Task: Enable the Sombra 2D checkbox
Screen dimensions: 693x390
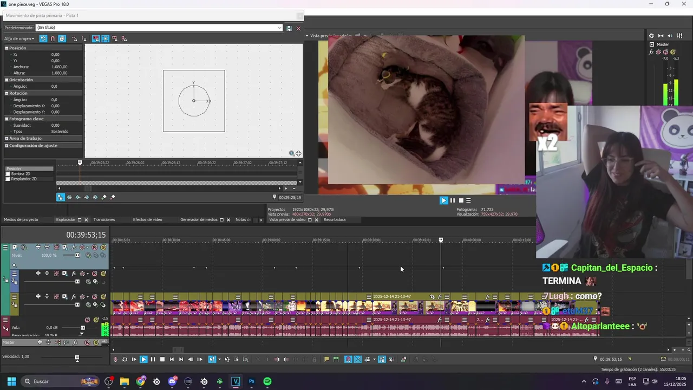Action: click(x=8, y=174)
